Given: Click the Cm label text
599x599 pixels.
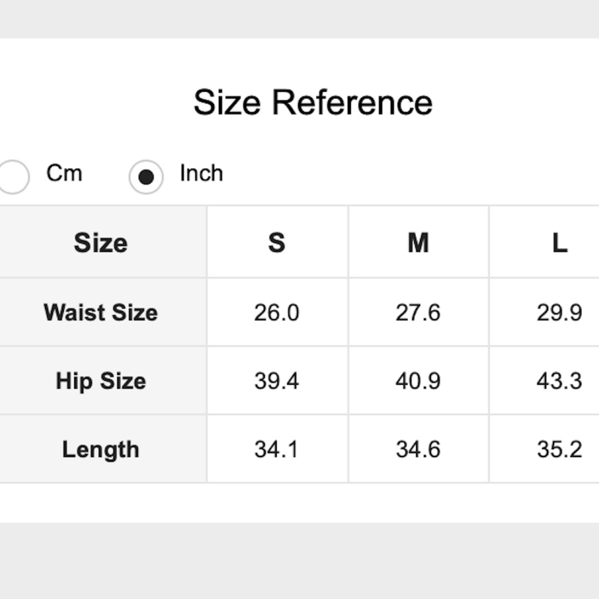Looking at the screenshot, I should click(64, 174).
